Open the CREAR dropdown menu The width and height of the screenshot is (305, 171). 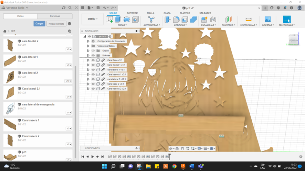pos(122,25)
